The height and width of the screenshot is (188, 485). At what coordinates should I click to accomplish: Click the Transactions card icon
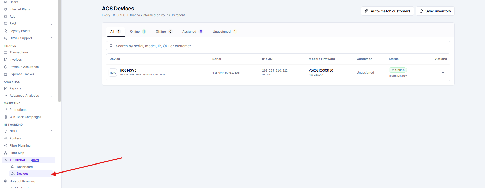[6, 52]
